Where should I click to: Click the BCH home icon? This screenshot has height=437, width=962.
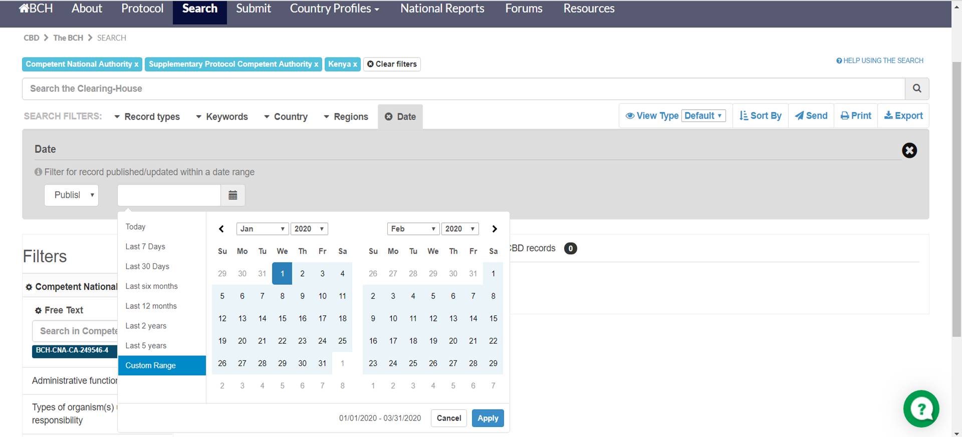pos(35,9)
